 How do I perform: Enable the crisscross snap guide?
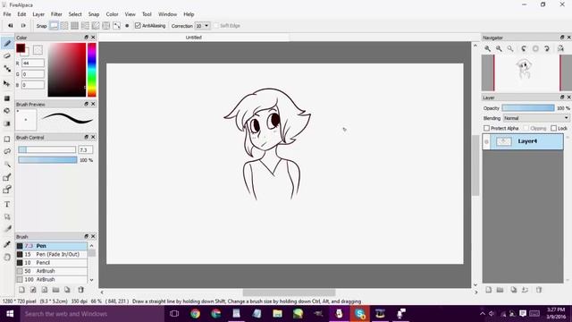click(75, 26)
